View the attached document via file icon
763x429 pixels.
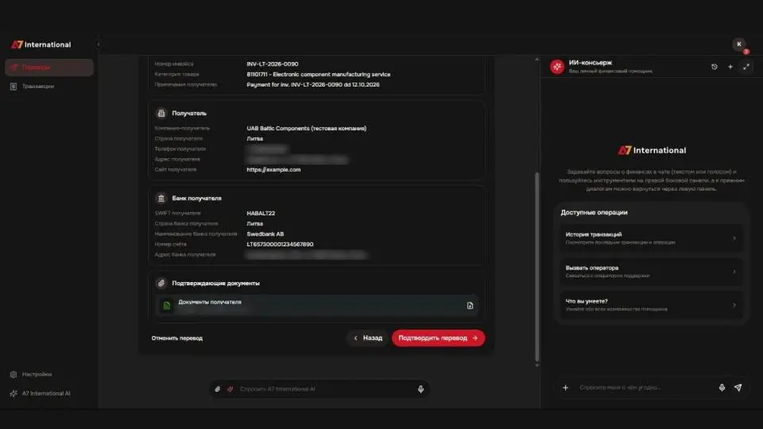coord(470,305)
